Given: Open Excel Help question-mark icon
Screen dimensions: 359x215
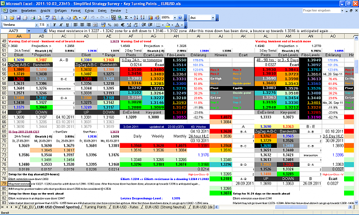Looking at the screenshot, I should pyautogui.click(x=180, y=18).
